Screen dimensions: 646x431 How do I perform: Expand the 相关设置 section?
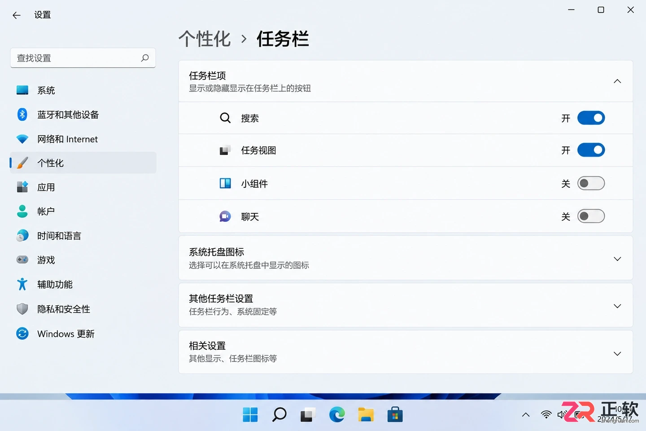tap(617, 354)
